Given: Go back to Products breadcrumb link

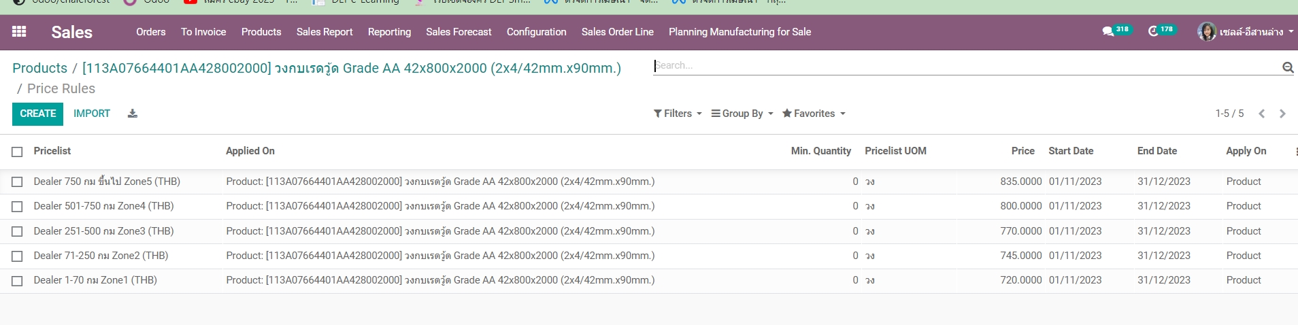Looking at the screenshot, I should (x=39, y=68).
